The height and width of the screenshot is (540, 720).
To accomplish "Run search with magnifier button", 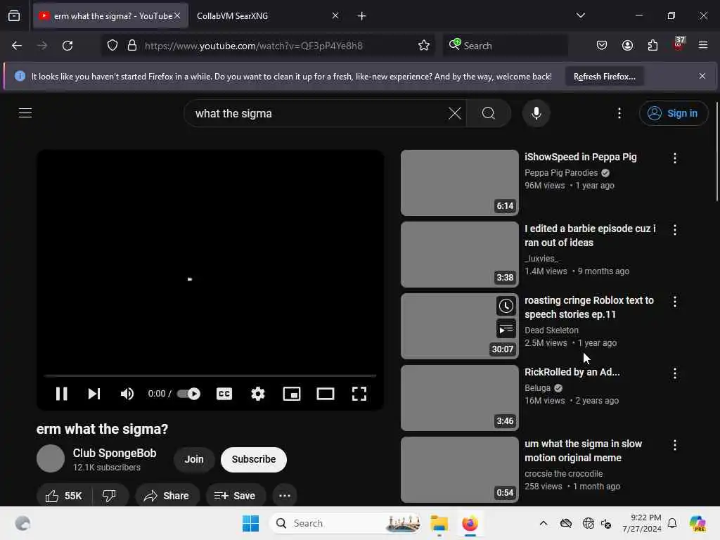I will tap(489, 113).
